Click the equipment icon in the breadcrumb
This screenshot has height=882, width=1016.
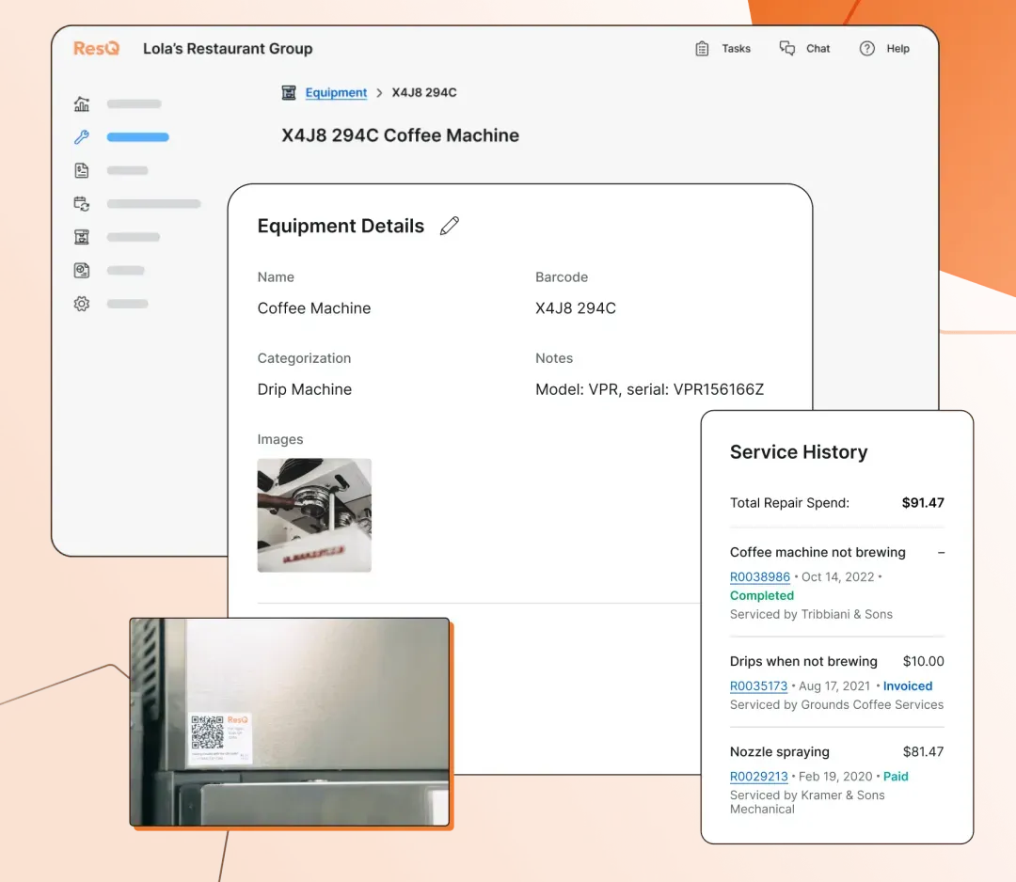click(289, 92)
